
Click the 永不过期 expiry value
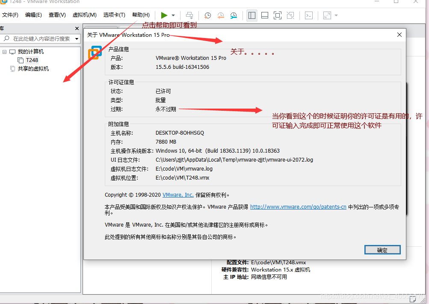tap(166, 109)
